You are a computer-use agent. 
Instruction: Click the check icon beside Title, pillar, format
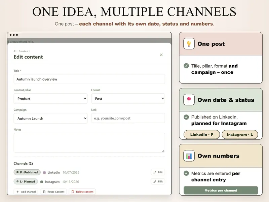tap(186, 66)
